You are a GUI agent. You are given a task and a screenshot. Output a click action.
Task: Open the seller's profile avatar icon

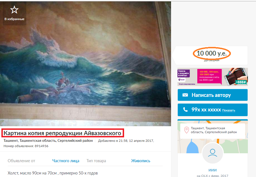[212, 153]
